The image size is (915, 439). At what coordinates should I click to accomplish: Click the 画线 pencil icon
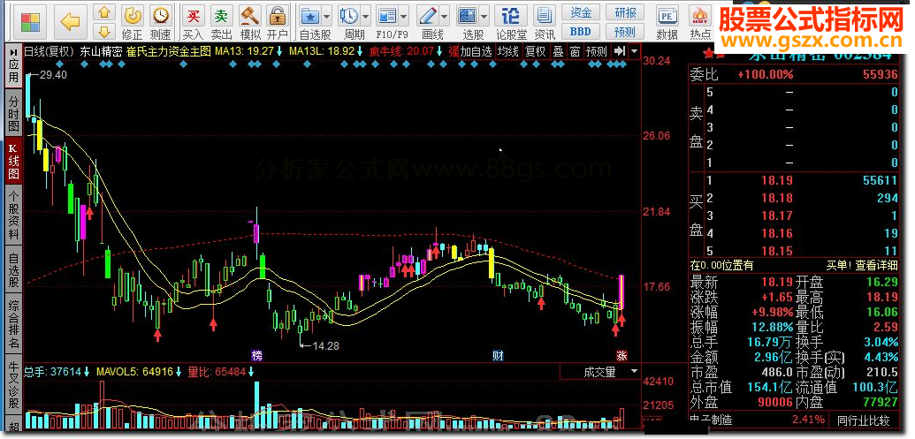pyautogui.click(x=428, y=16)
